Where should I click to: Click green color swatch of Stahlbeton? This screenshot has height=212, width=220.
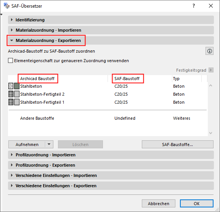(x=17, y=86)
